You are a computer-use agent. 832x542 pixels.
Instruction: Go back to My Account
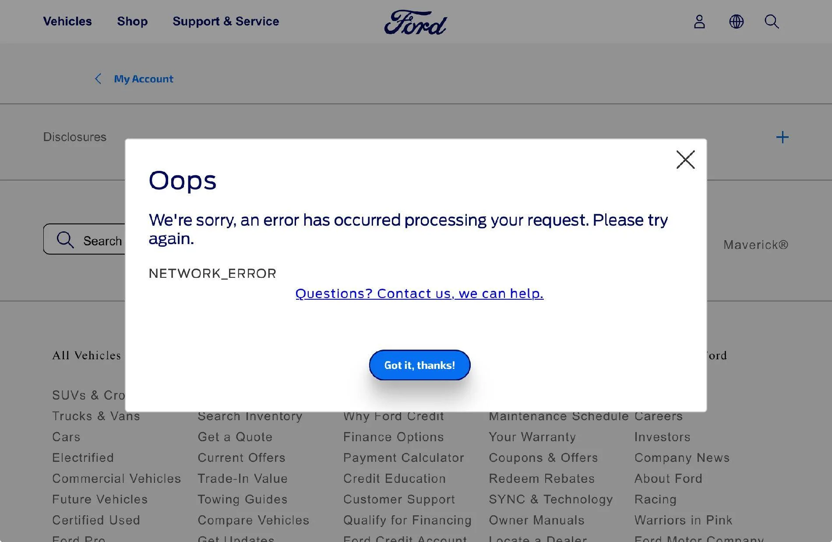144,79
